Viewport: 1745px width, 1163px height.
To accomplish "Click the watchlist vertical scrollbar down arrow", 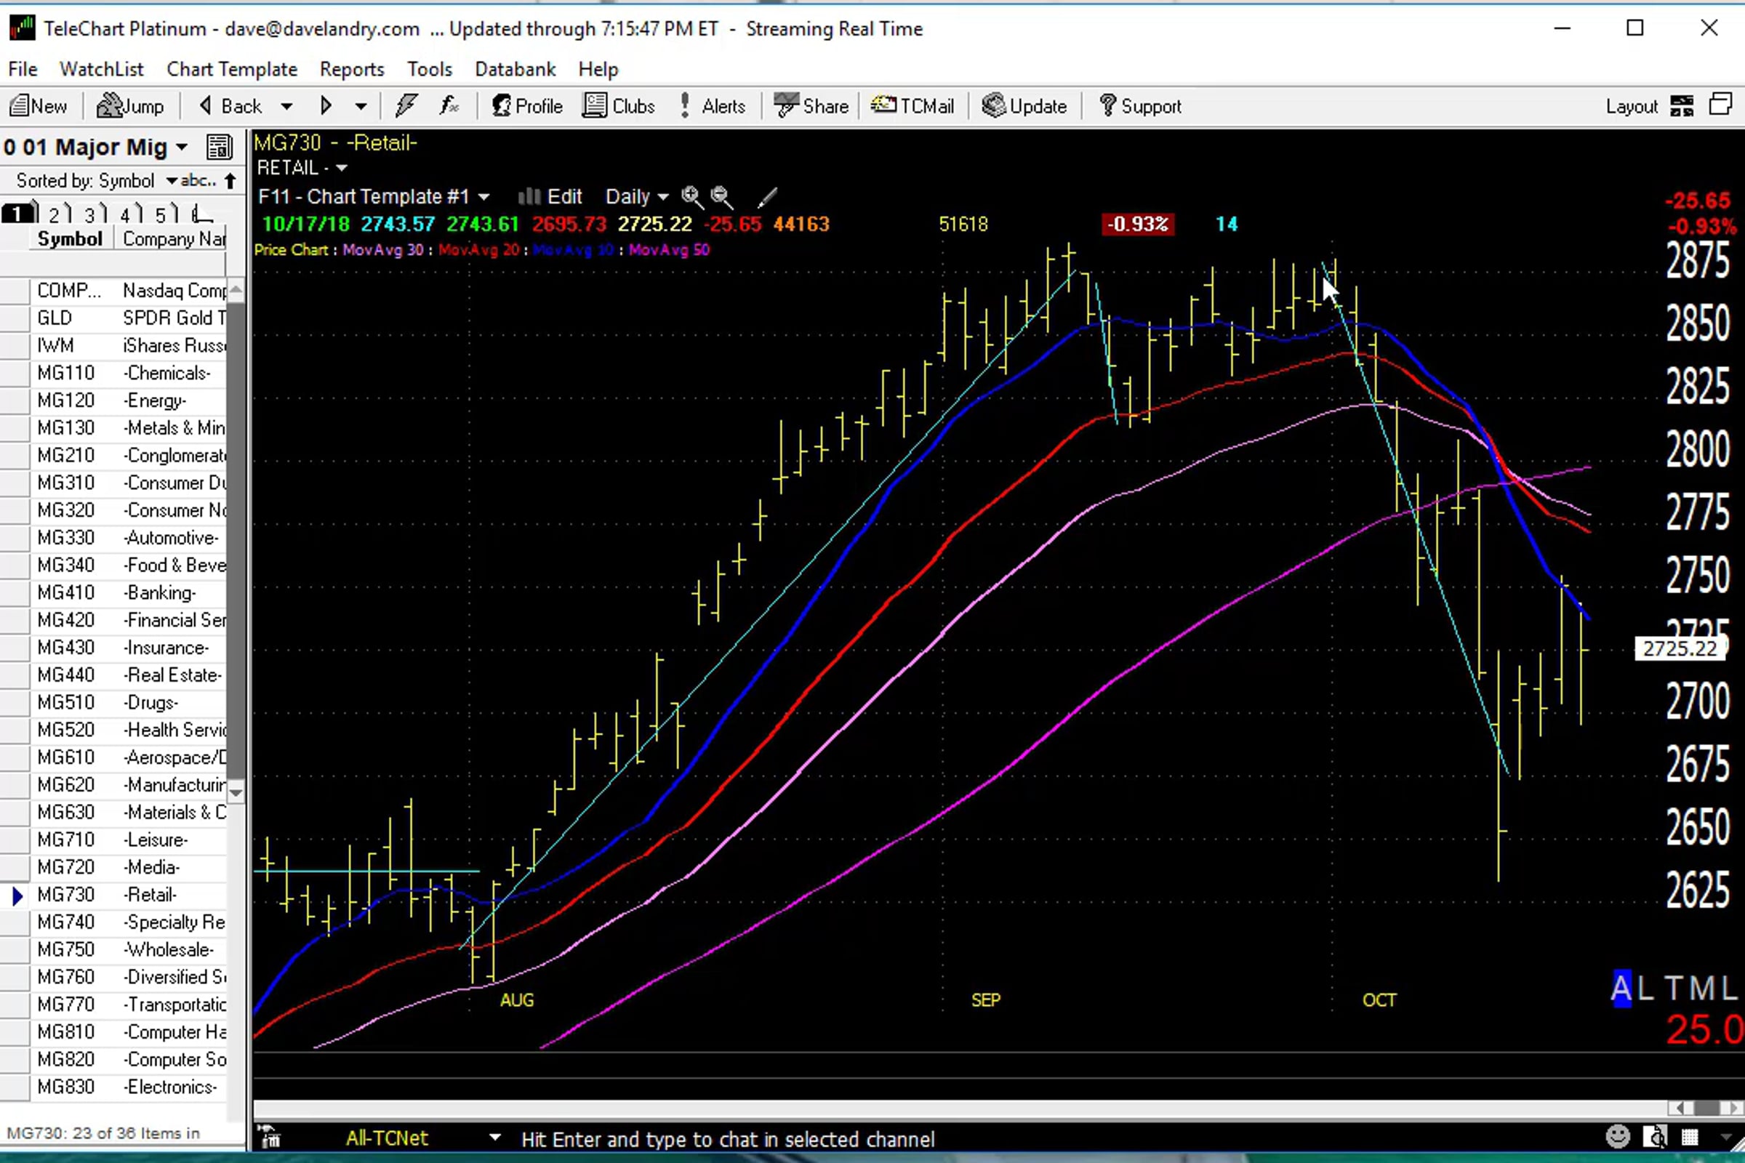I will (235, 792).
